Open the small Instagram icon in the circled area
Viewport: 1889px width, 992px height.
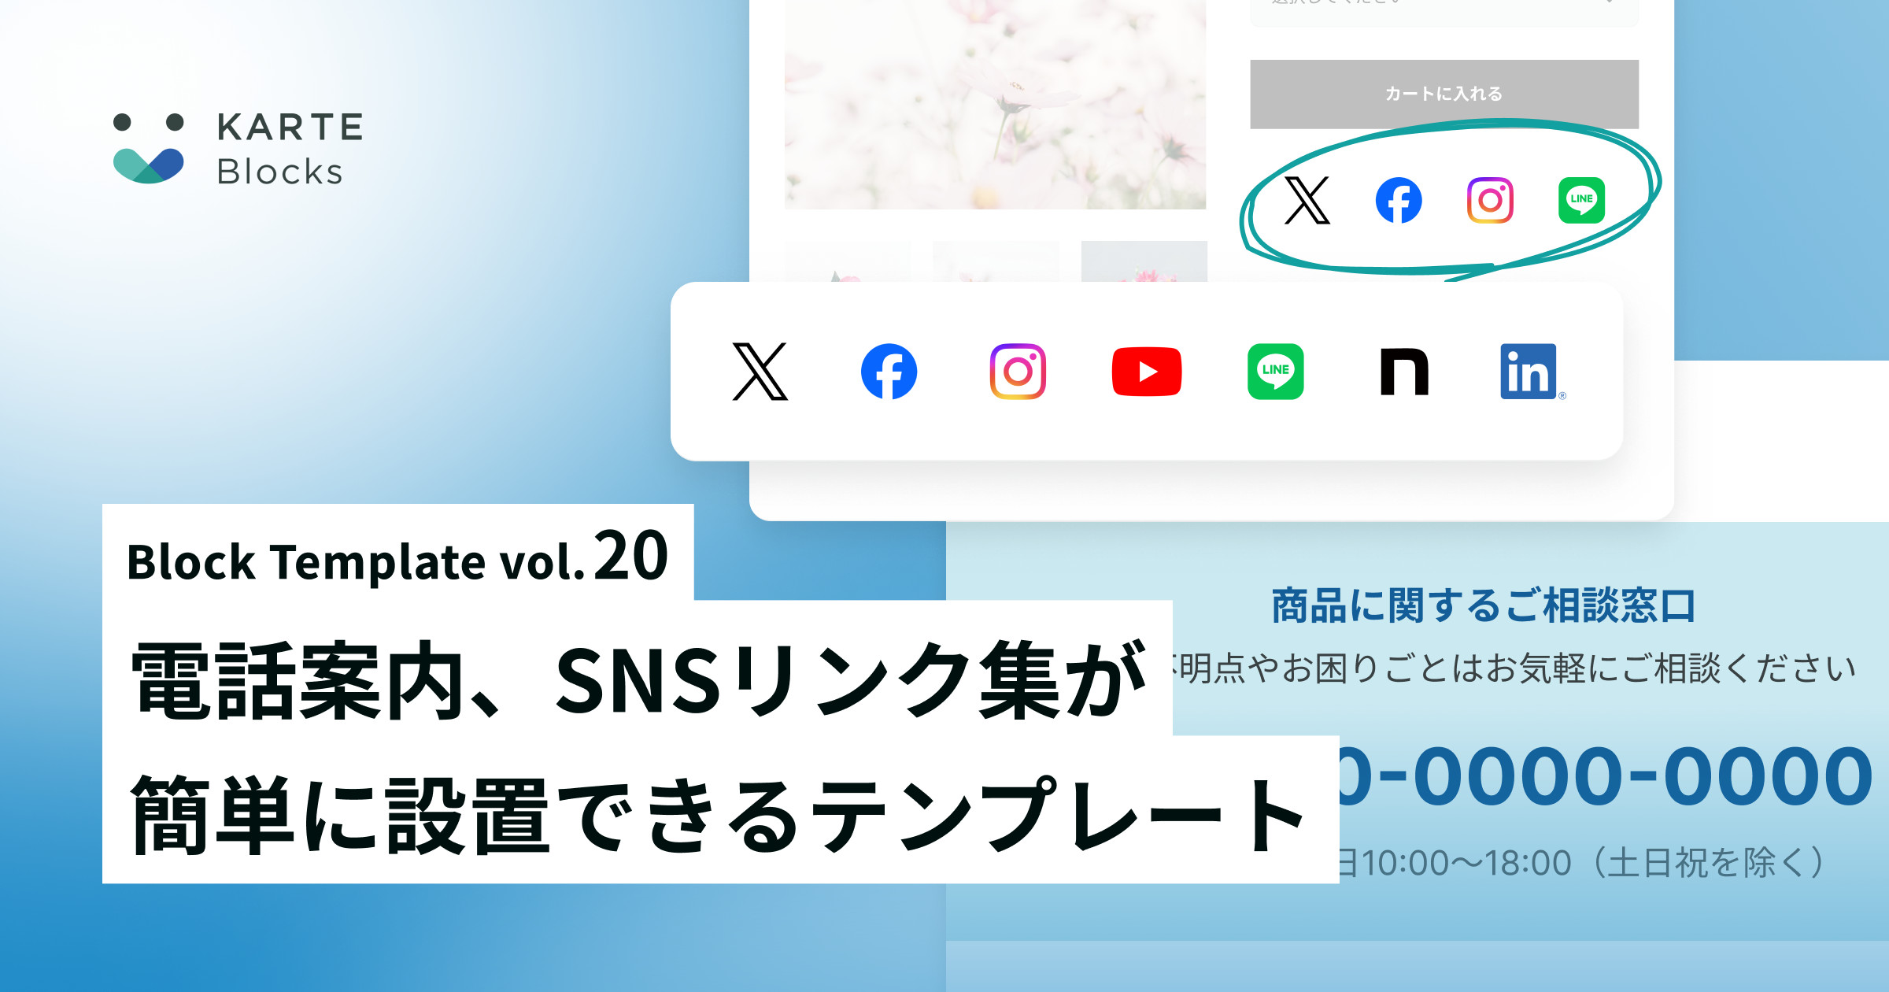[1490, 200]
